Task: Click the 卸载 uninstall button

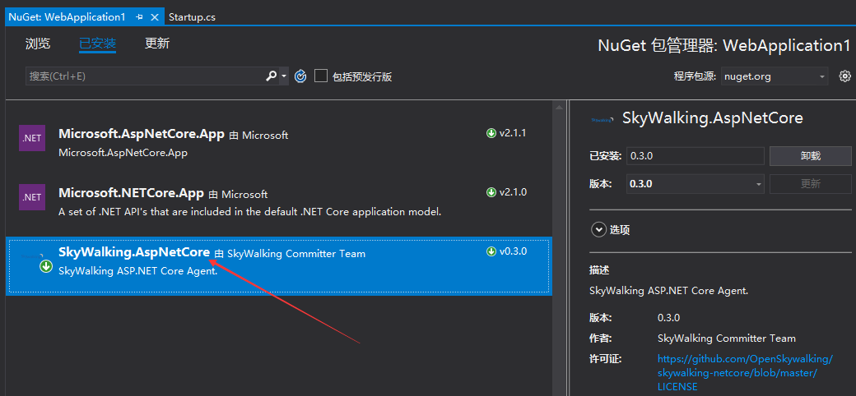Action: (x=810, y=156)
